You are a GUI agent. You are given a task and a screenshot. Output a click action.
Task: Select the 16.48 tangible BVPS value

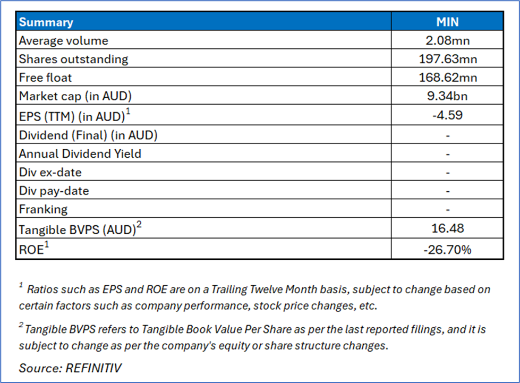tap(447, 228)
